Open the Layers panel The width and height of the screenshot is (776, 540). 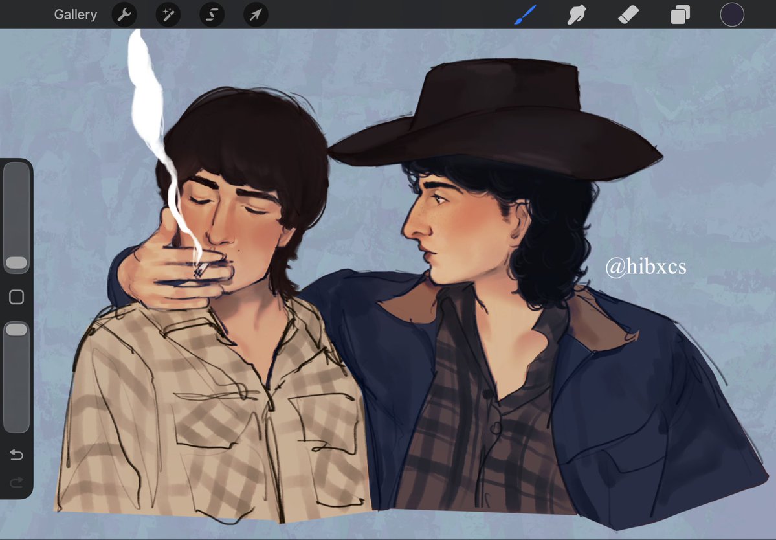point(680,14)
